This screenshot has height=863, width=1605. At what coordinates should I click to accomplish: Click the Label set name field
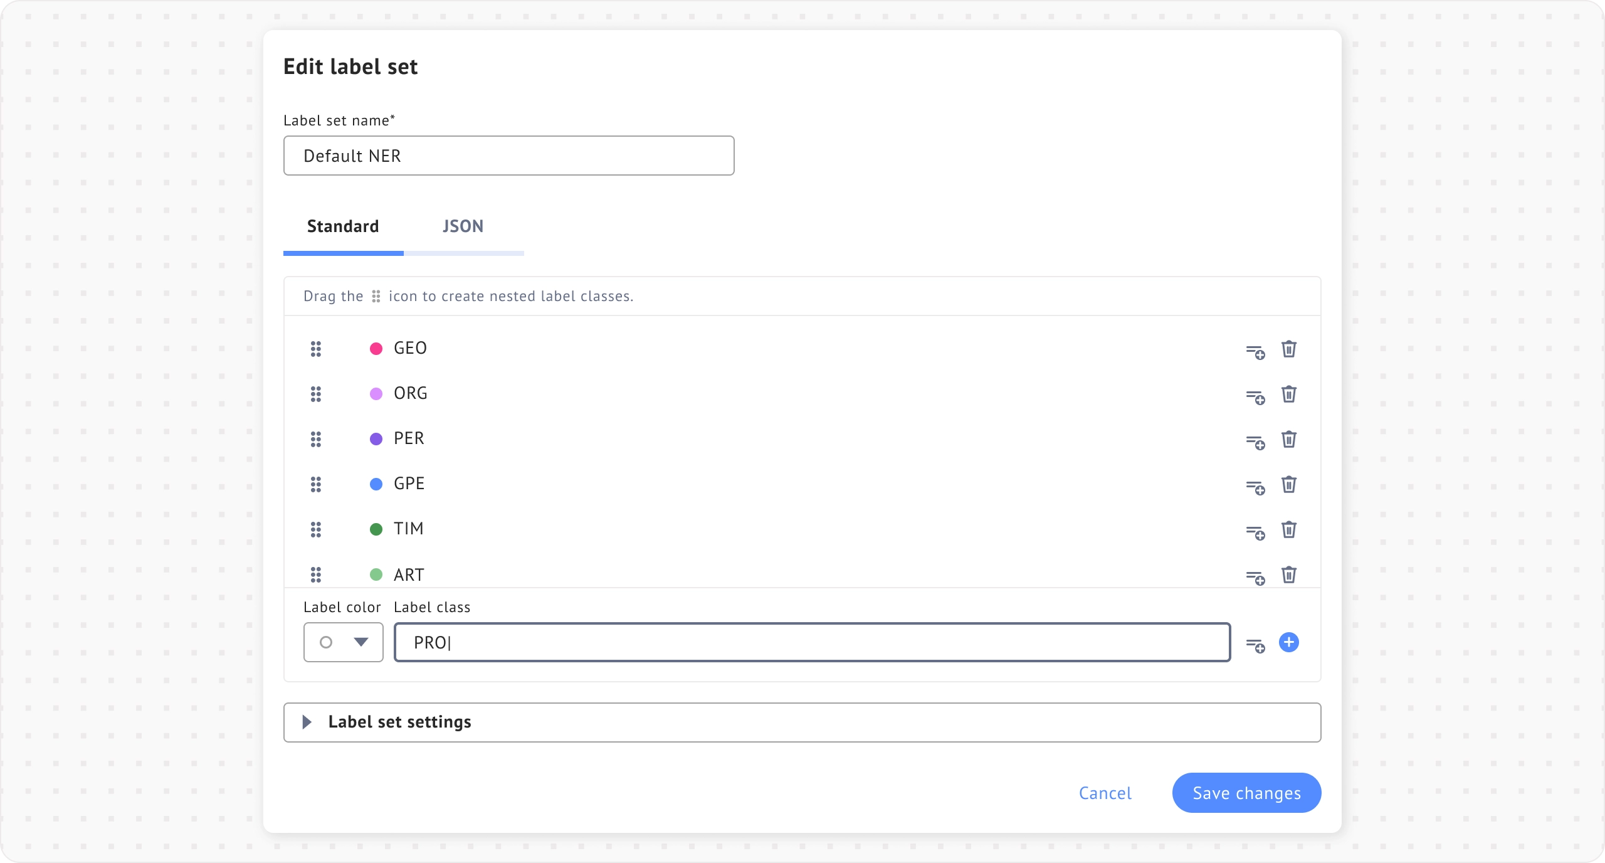(508, 156)
